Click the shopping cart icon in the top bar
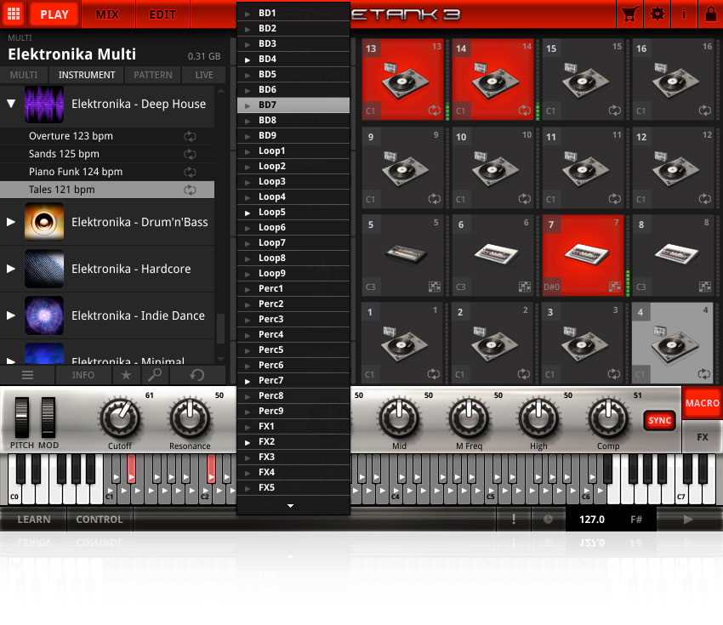 click(629, 14)
